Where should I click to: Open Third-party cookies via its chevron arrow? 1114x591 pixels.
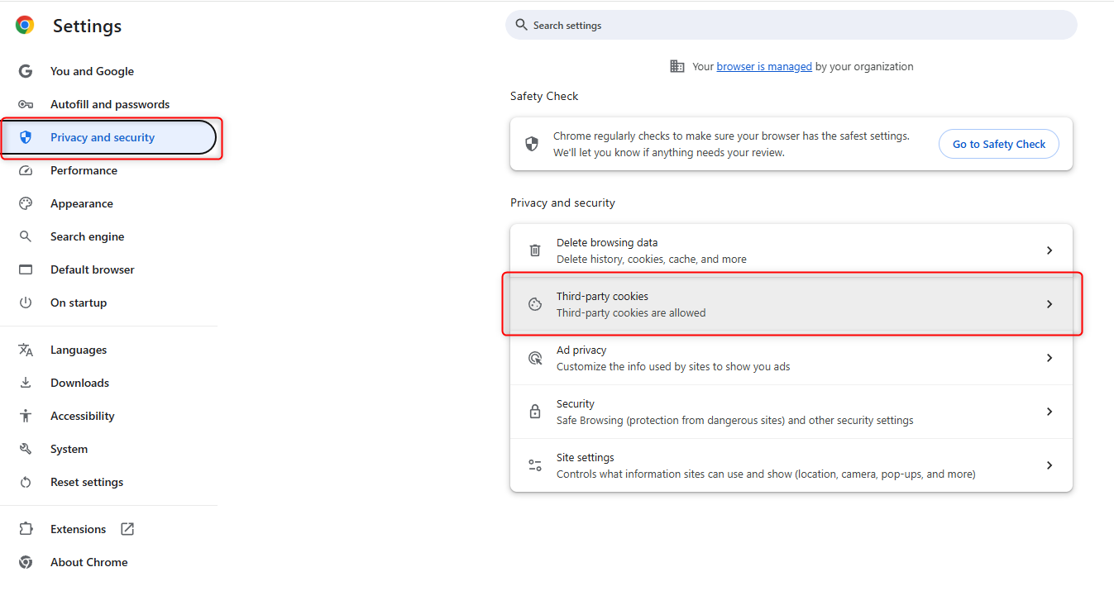tap(1049, 304)
